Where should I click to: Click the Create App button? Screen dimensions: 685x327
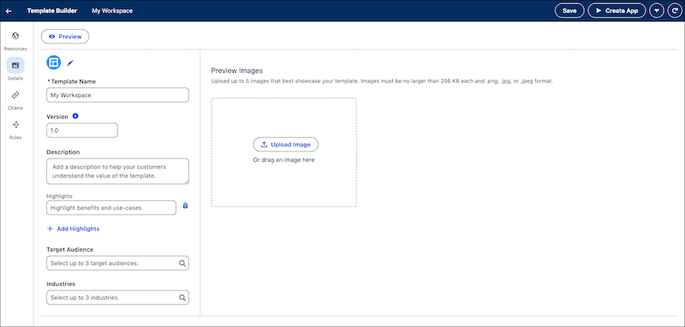[616, 11]
